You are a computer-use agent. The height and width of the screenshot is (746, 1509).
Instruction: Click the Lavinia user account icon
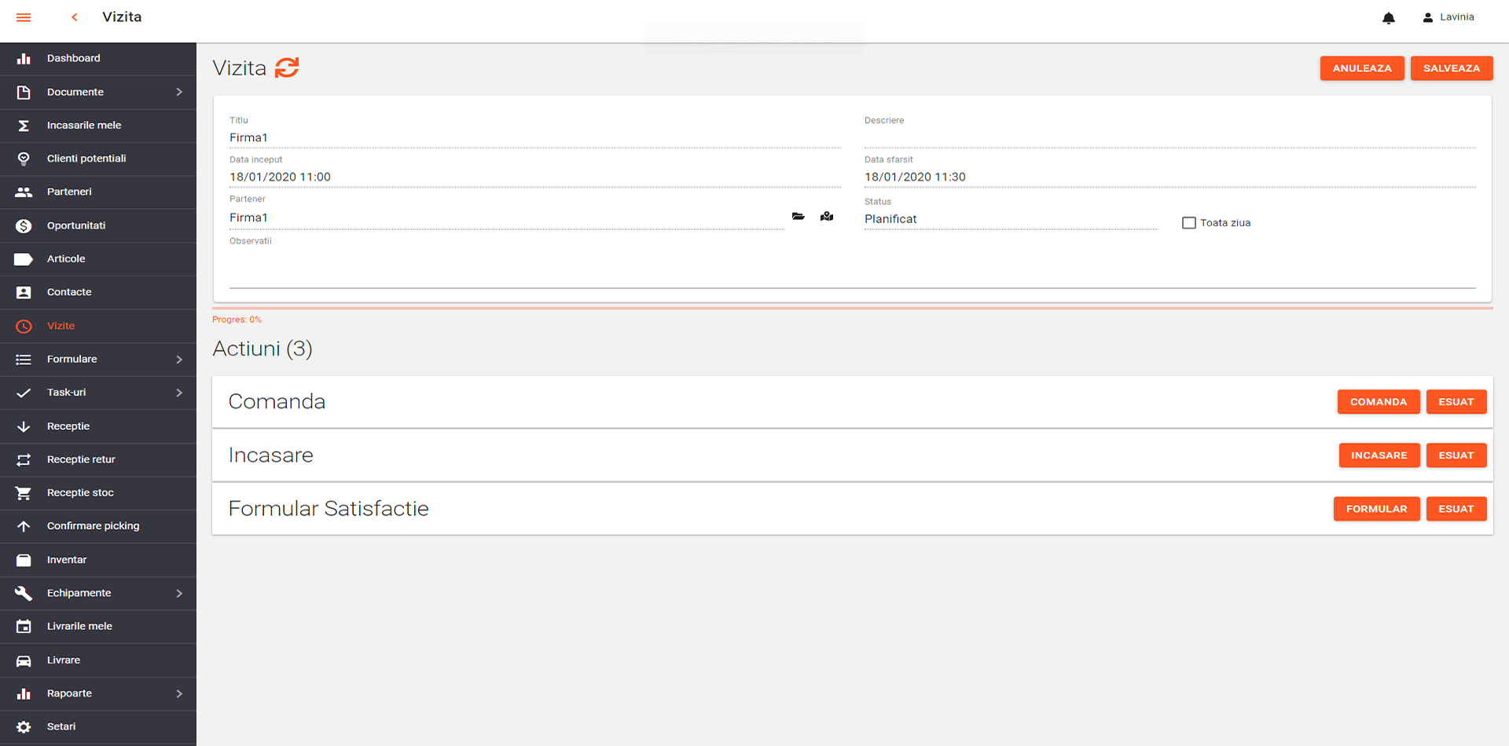pyautogui.click(x=1427, y=17)
